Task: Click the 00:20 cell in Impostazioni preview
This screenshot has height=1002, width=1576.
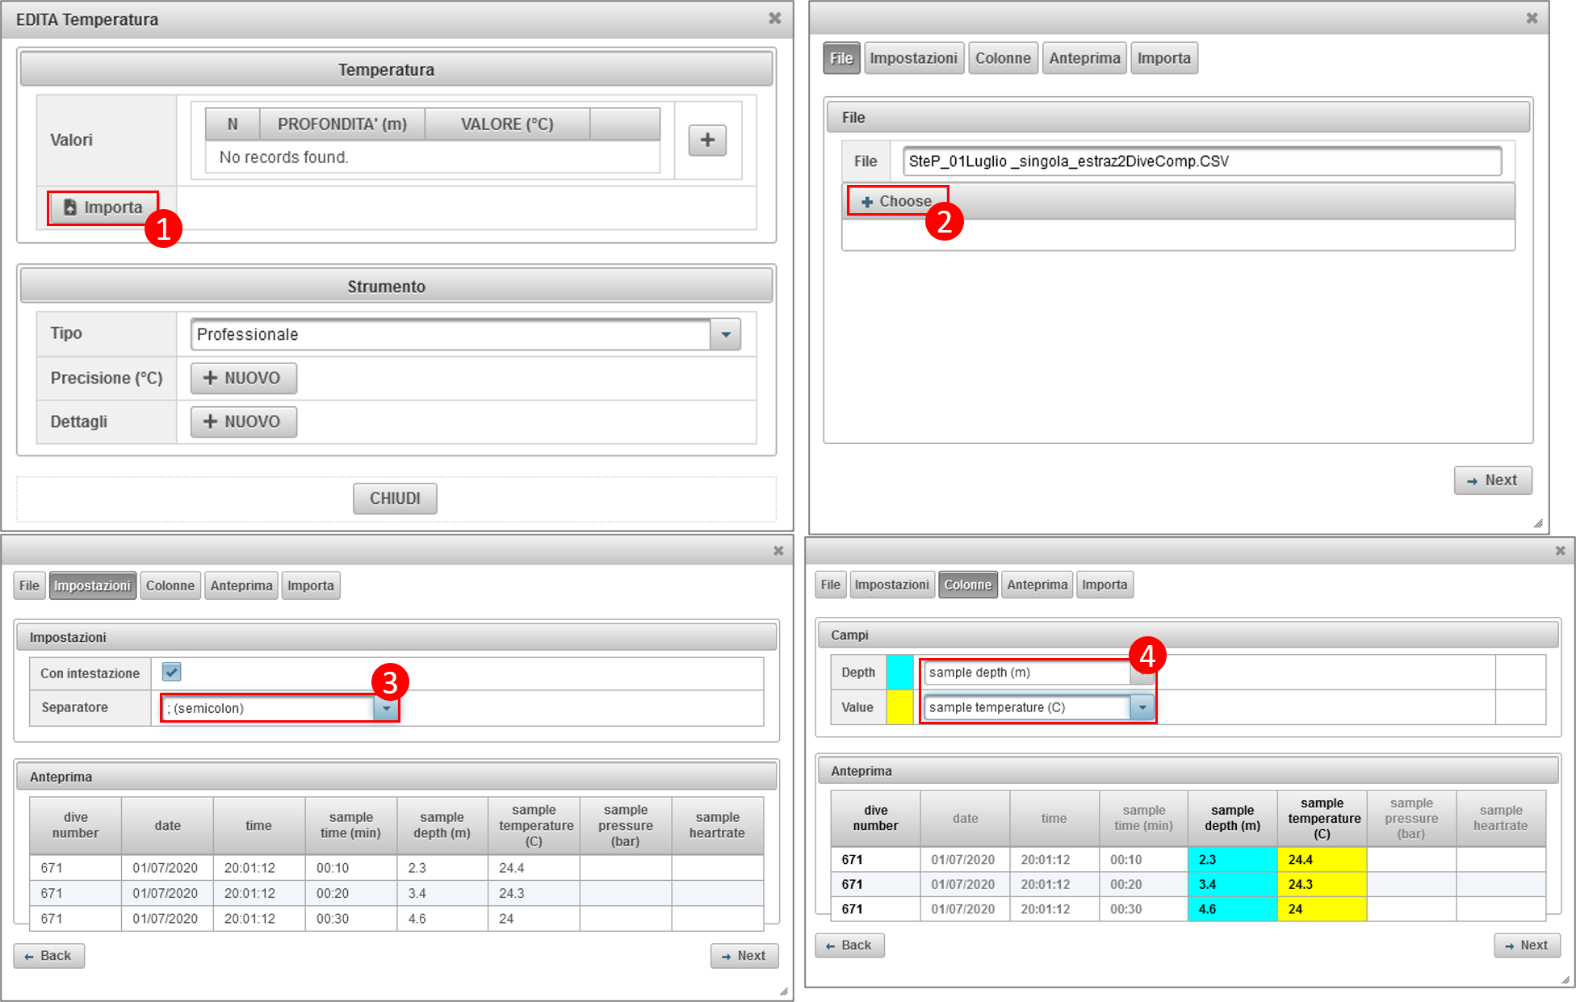Action: coord(350,893)
